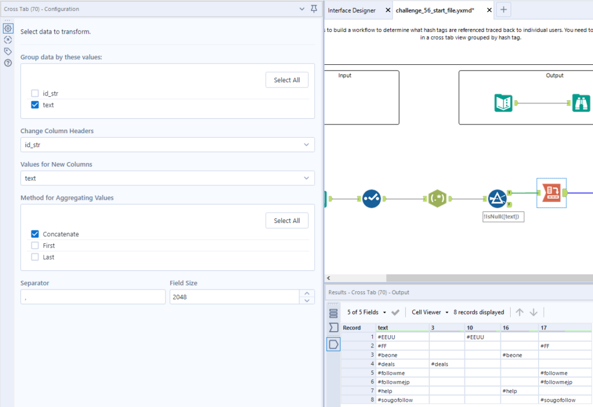The image size is (593, 407).
Task: Select the RegEx tool on canvas
Action: pos(437,199)
